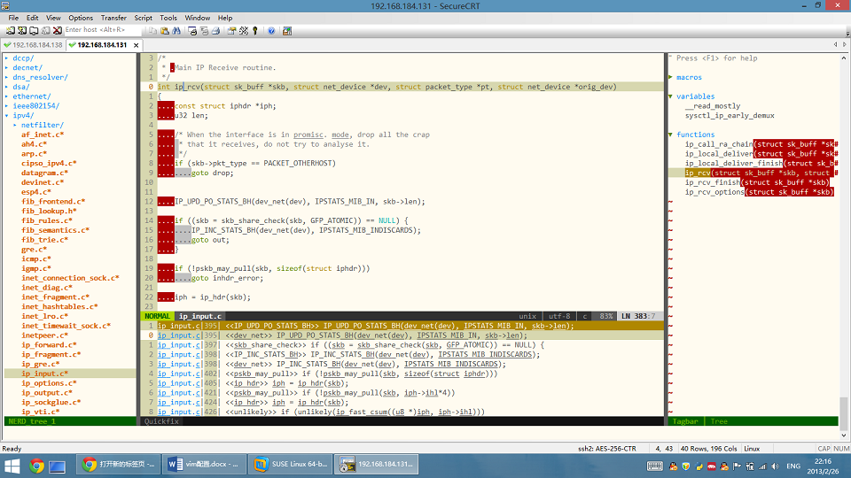Open the File menu
This screenshot has width=851, height=478.
13,18
